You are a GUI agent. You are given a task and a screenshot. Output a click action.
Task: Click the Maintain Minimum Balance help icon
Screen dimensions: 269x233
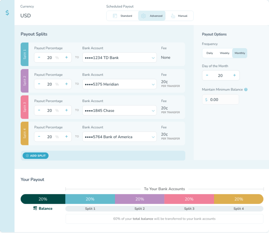pyautogui.click(x=246, y=89)
